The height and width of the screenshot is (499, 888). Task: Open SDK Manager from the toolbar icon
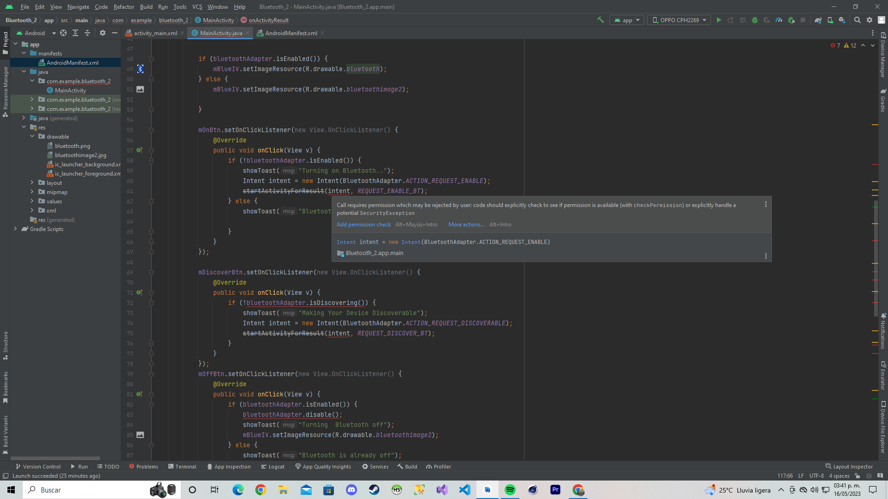tap(842, 20)
